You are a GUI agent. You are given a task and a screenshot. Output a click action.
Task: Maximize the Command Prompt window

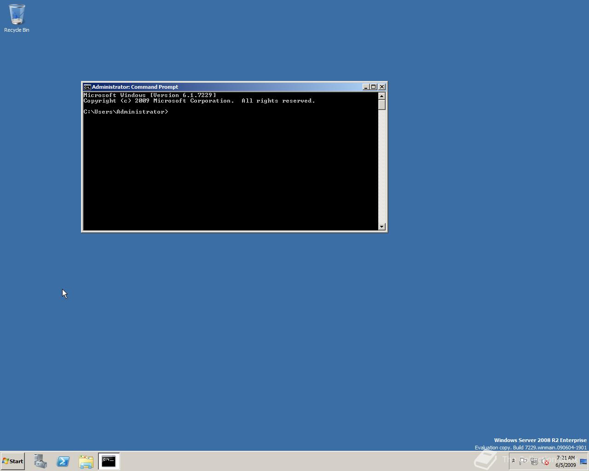pos(374,87)
